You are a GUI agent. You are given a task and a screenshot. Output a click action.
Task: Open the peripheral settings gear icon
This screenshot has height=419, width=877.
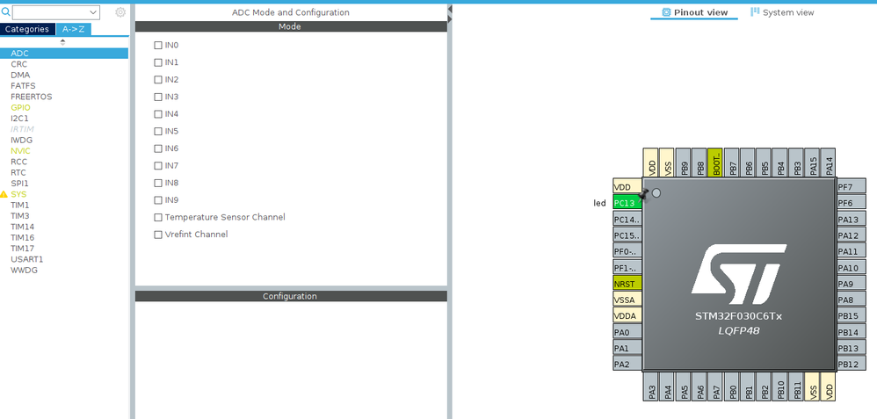(x=120, y=12)
